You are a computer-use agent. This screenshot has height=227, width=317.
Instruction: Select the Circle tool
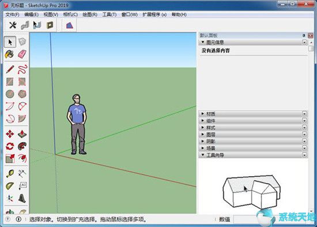[x=10, y=94]
